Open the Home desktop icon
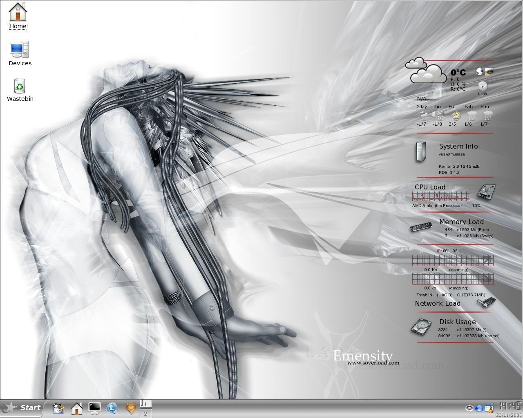This screenshot has width=523, height=418. pos(18,16)
